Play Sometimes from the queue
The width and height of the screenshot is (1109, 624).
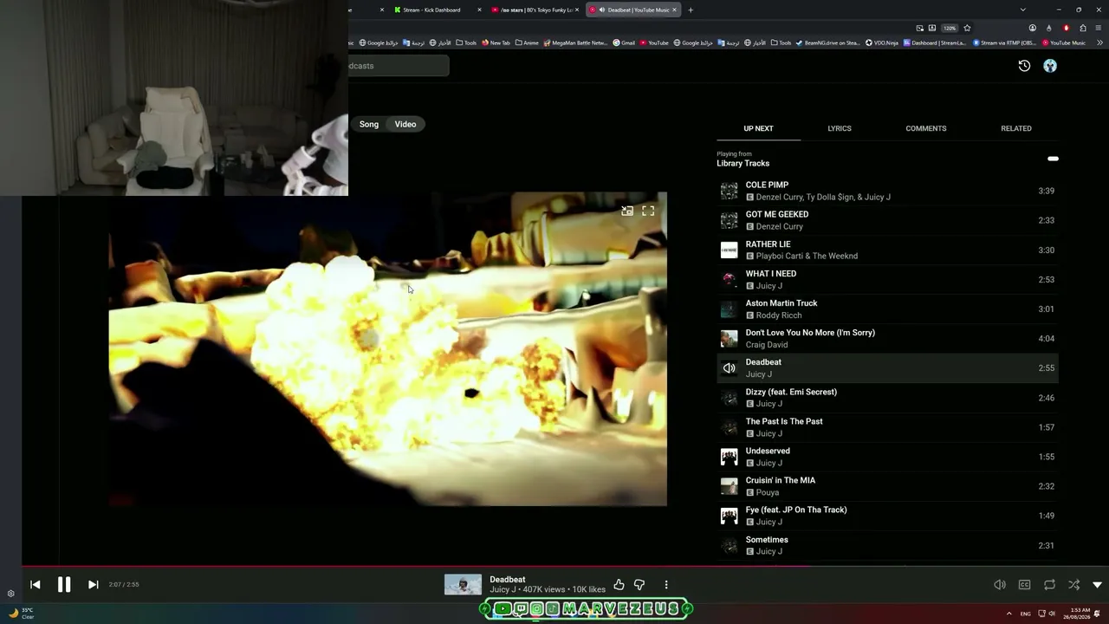(x=887, y=545)
